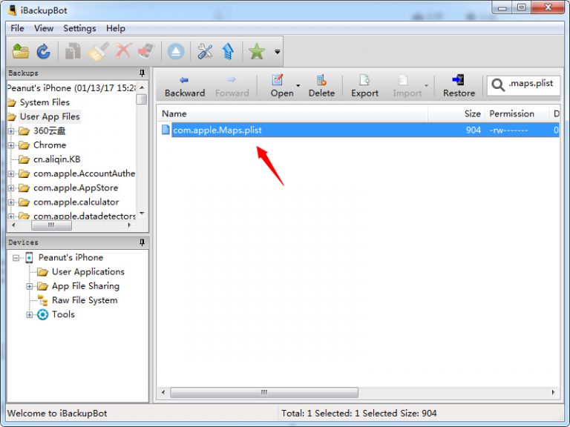This screenshot has width=570, height=427.
Task: Expand the App File Sharing node
Action: [30, 286]
